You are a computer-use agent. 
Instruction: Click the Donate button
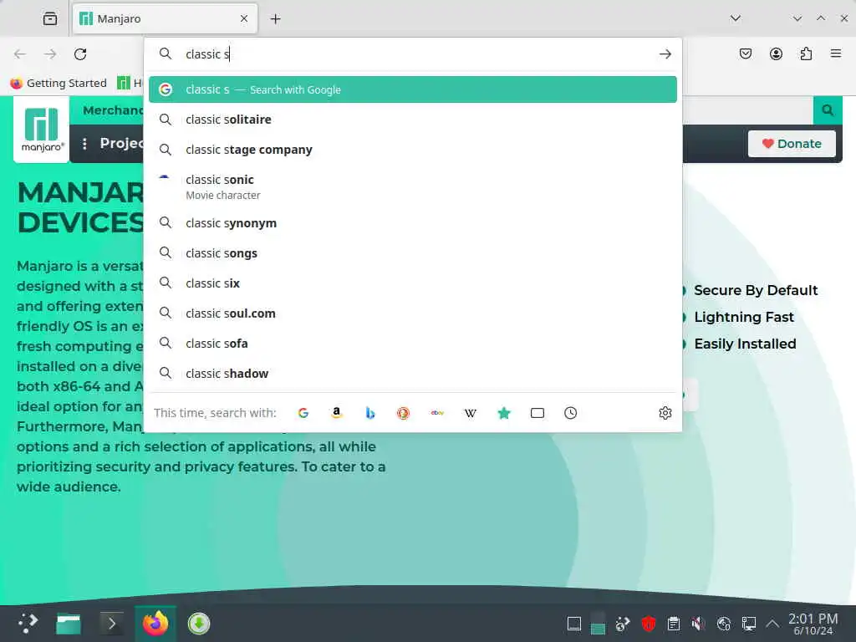tap(792, 144)
